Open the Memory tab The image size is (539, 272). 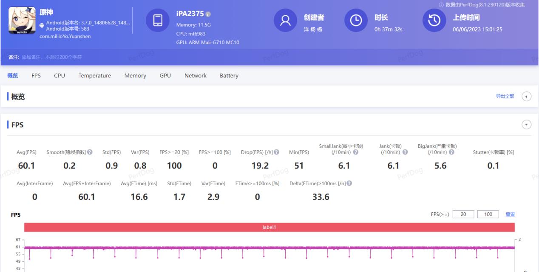tap(135, 76)
